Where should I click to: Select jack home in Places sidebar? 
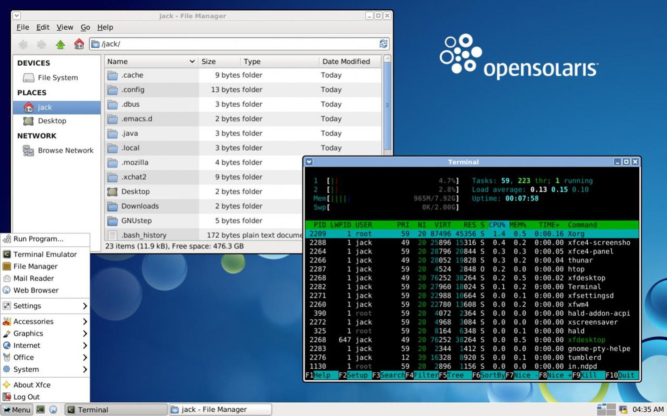point(57,107)
